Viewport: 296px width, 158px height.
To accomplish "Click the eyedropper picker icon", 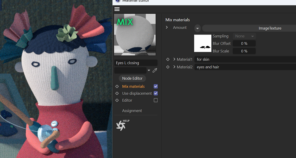I will [x=155, y=71].
